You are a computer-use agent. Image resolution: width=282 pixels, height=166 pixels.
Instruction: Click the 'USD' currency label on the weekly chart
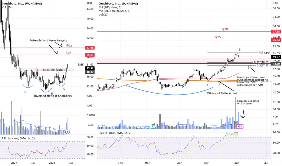click(89, 3)
